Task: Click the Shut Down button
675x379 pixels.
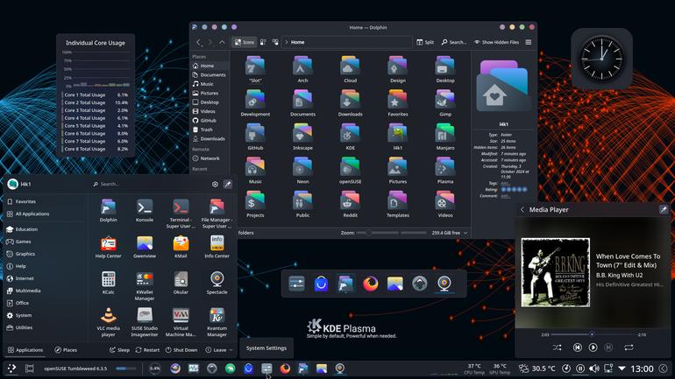Action: point(181,350)
